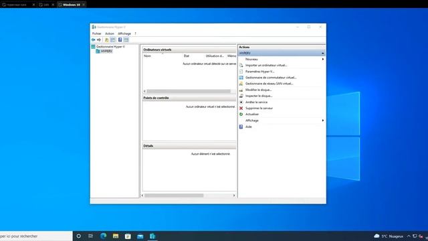Click the green Actualiser refresh icon

(241, 114)
